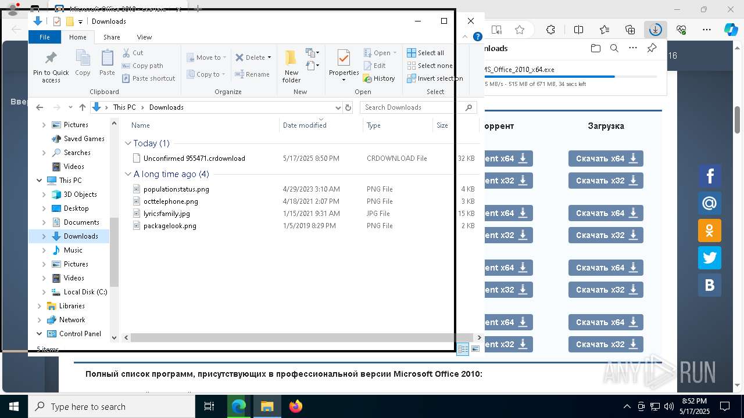744x418 pixels.
Task: Share page via Odnoklassniki icon
Action: tap(710, 230)
